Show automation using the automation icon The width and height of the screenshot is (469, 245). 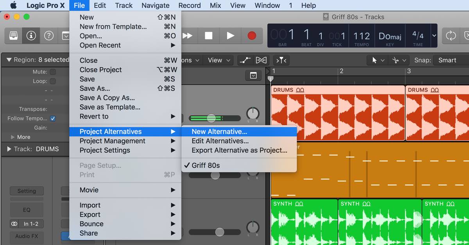(245, 60)
